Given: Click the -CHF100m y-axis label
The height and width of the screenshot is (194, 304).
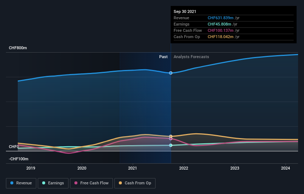Looking at the screenshot, I should point(19,159).
